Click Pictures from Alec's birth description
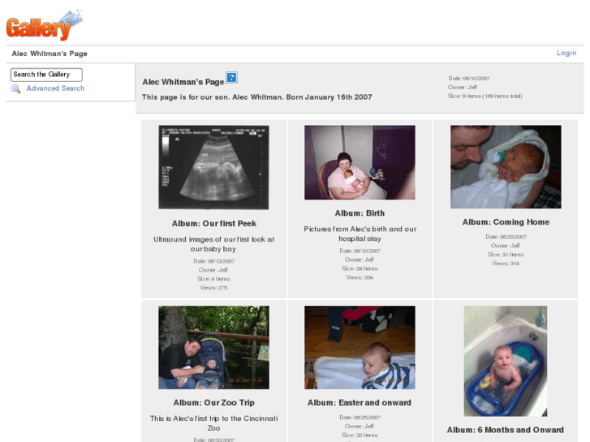 point(360,234)
